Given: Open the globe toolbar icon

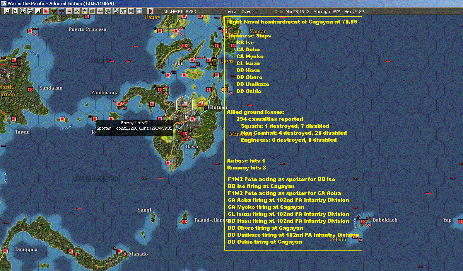Looking at the screenshot, I should click(x=108, y=11).
